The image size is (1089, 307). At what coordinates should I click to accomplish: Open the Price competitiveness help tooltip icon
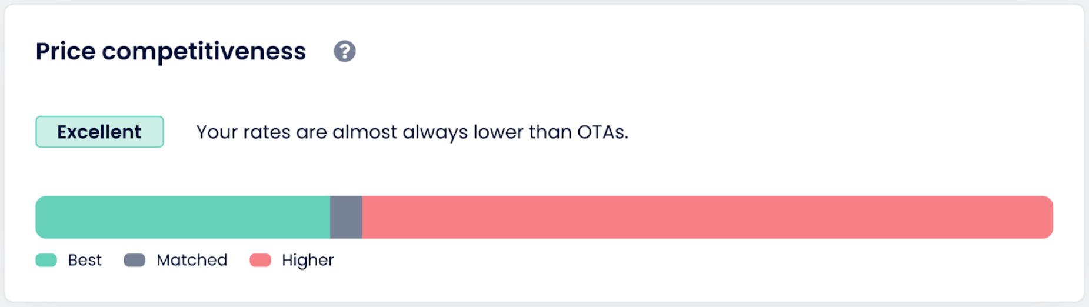tap(345, 51)
